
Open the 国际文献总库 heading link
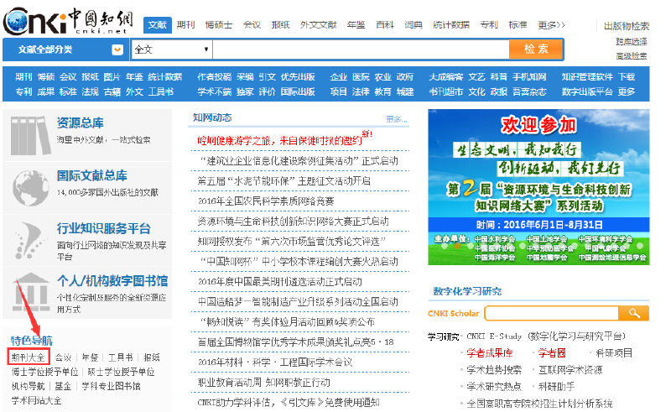pyautogui.click(x=92, y=175)
